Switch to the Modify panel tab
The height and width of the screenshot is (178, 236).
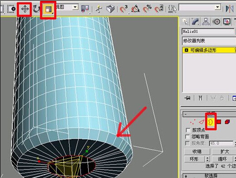tap(196, 22)
